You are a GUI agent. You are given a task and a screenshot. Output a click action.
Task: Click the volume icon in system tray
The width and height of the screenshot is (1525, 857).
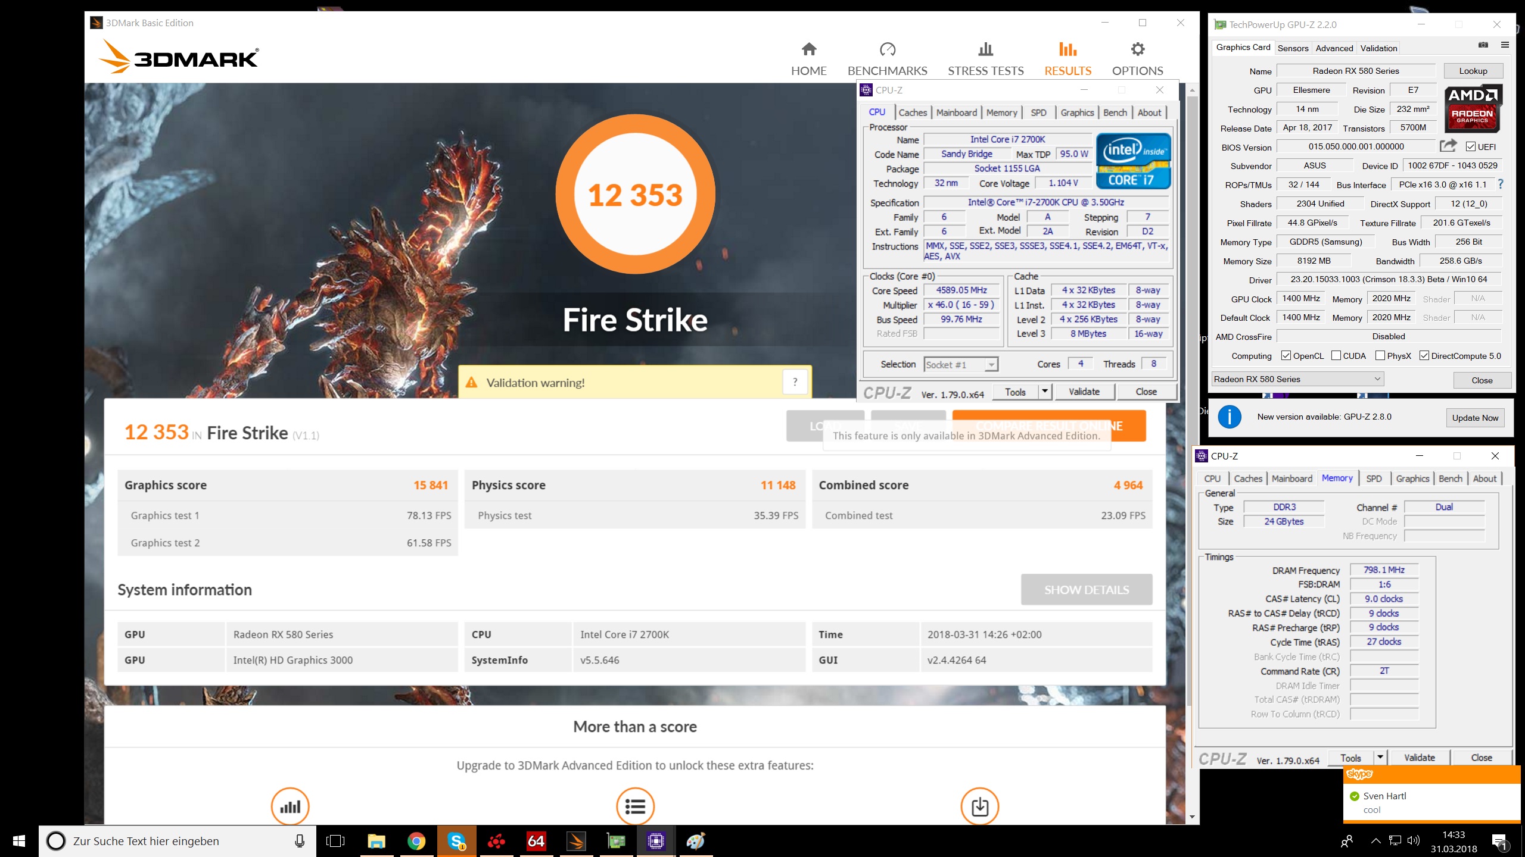[x=1413, y=841]
